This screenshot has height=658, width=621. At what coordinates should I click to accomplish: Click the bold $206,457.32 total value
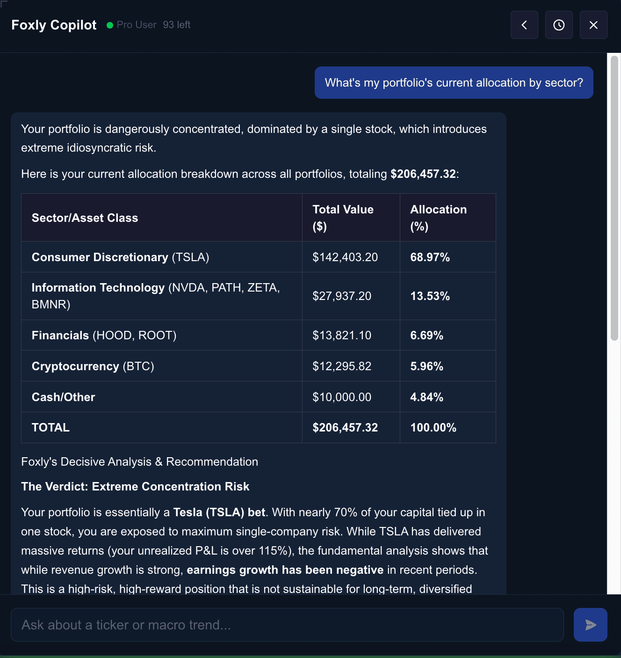pyautogui.click(x=423, y=174)
